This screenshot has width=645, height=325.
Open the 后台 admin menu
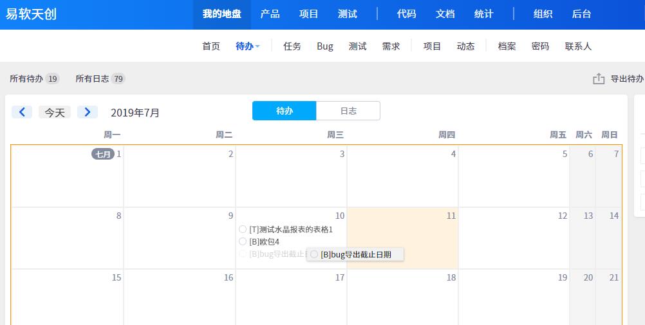coord(581,14)
